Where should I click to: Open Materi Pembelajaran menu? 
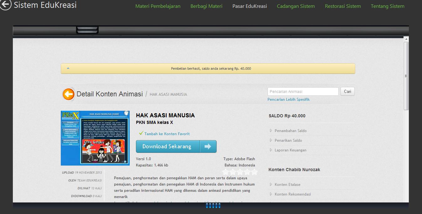pos(158,6)
